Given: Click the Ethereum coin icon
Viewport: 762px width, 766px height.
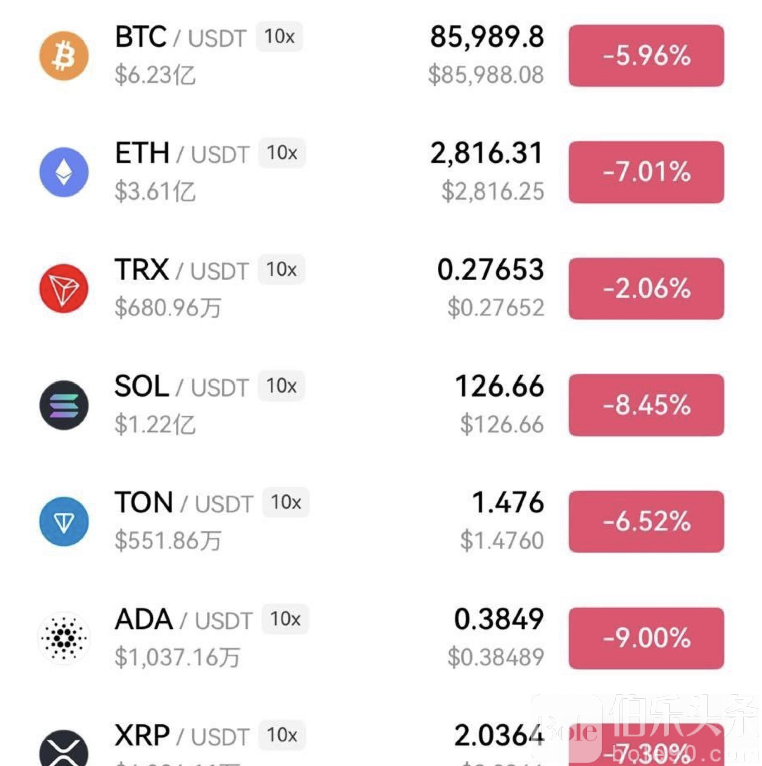Looking at the screenshot, I should pos(64,172).
